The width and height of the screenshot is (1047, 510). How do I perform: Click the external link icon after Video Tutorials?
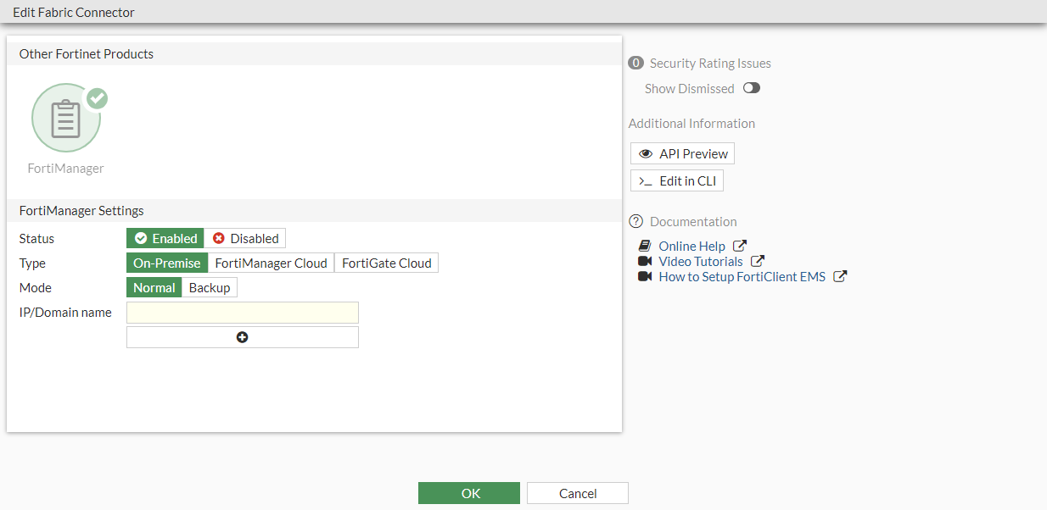pyautogui.click(x=758, y=261)
